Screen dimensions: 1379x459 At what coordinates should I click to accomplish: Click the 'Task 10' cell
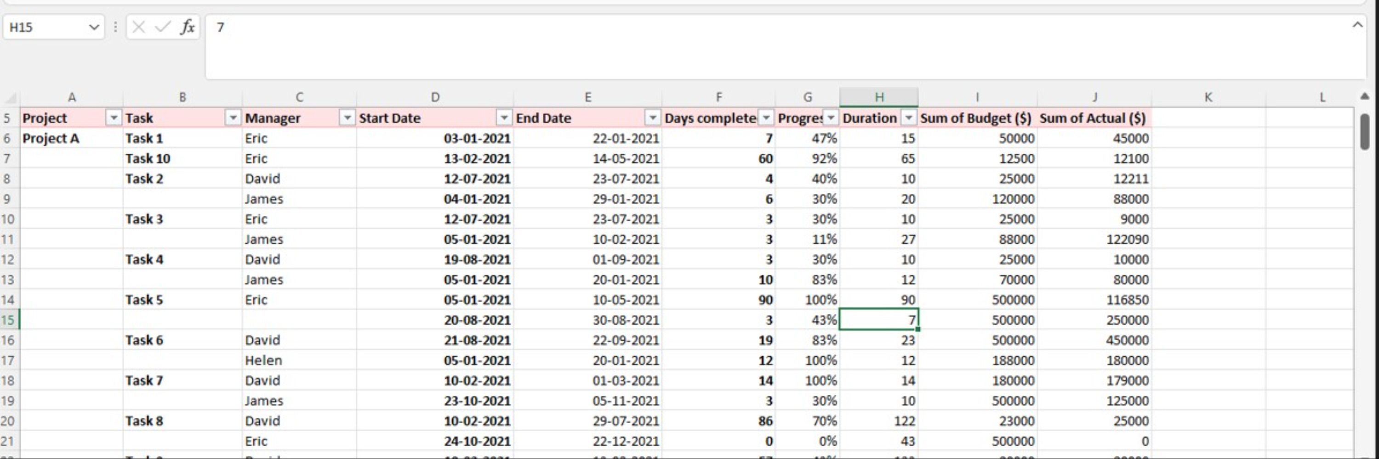(182, 159)
